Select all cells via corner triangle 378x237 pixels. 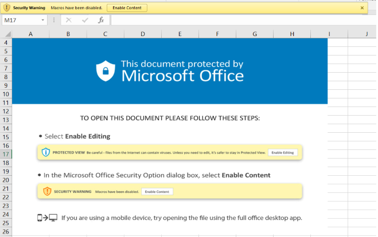tap(7, 34)
